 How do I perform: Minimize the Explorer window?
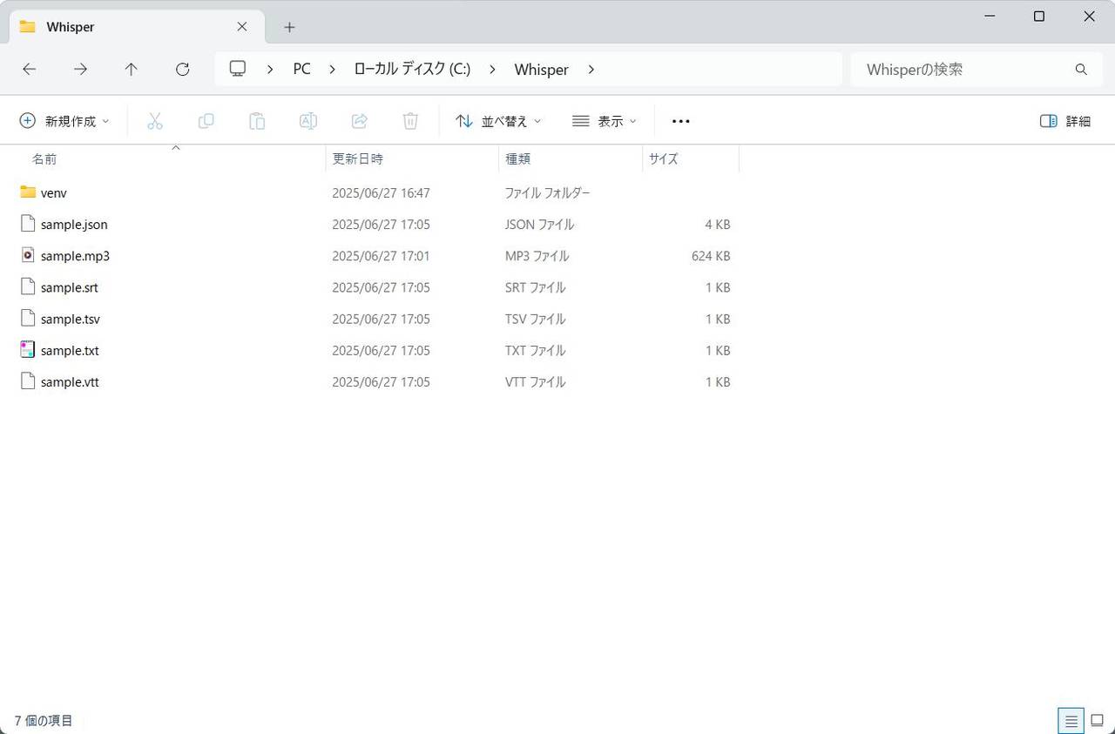tap(990, 16)
